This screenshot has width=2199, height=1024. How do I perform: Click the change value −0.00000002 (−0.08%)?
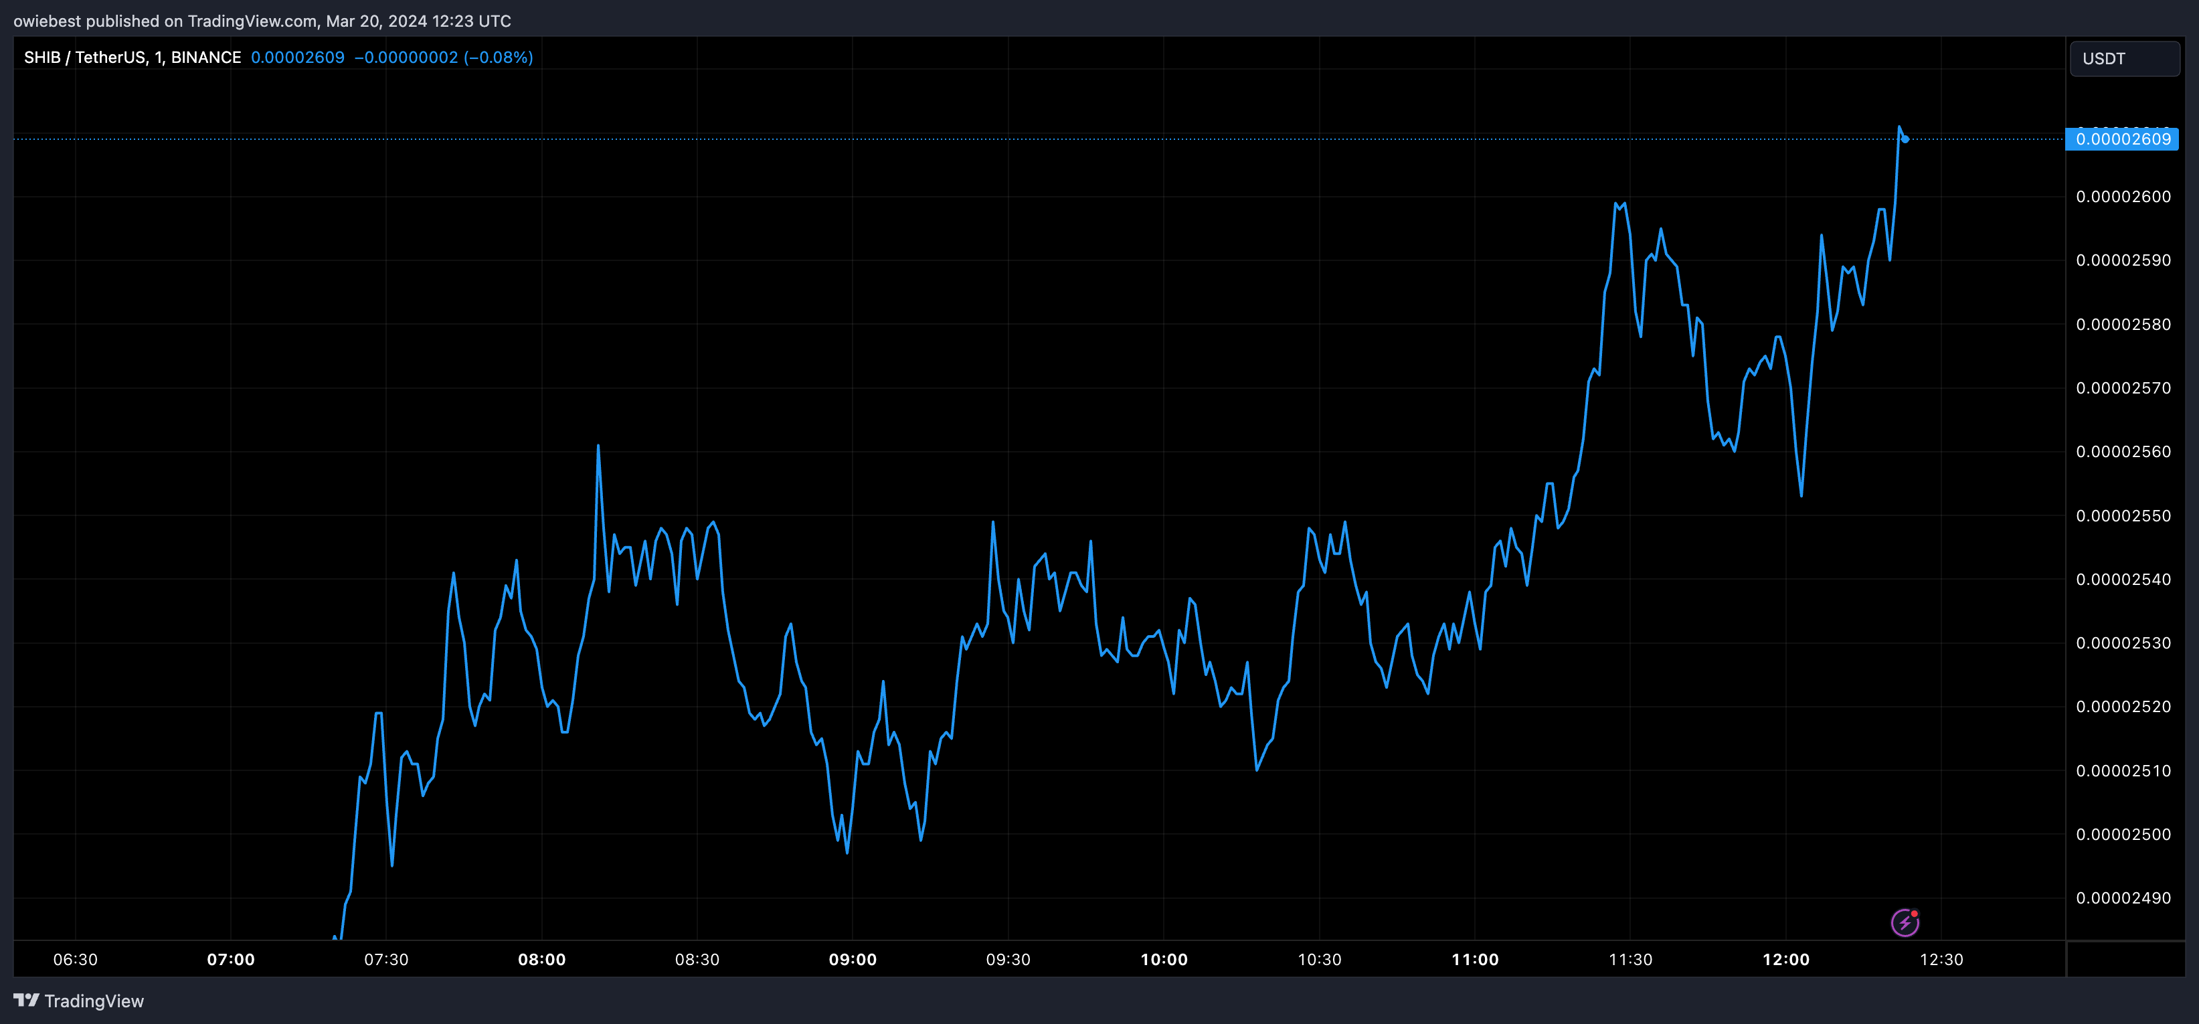click(444, 57)
